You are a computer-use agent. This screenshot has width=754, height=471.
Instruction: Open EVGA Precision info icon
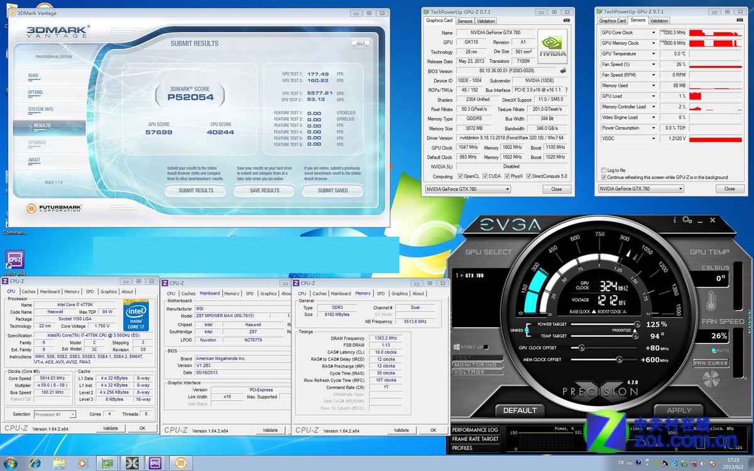675,220
